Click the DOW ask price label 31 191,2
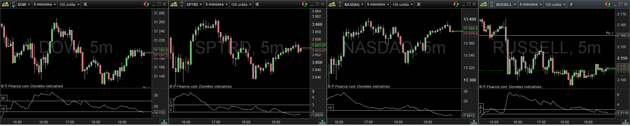Screen dimensions: 630x126 [x=160, y=55]
